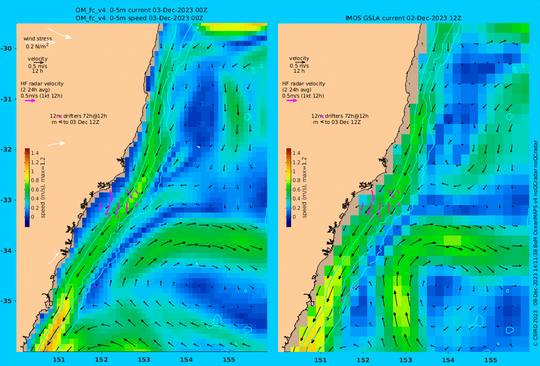Click the 'velocity' label in the right map
This screenshot has height=366, width=540.
pyautogui.click(x=299, y=59)
